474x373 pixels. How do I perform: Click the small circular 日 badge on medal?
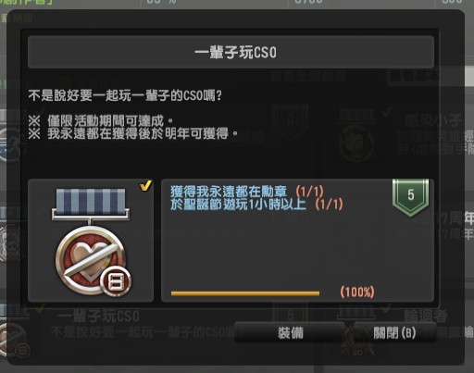pos(116,281)
